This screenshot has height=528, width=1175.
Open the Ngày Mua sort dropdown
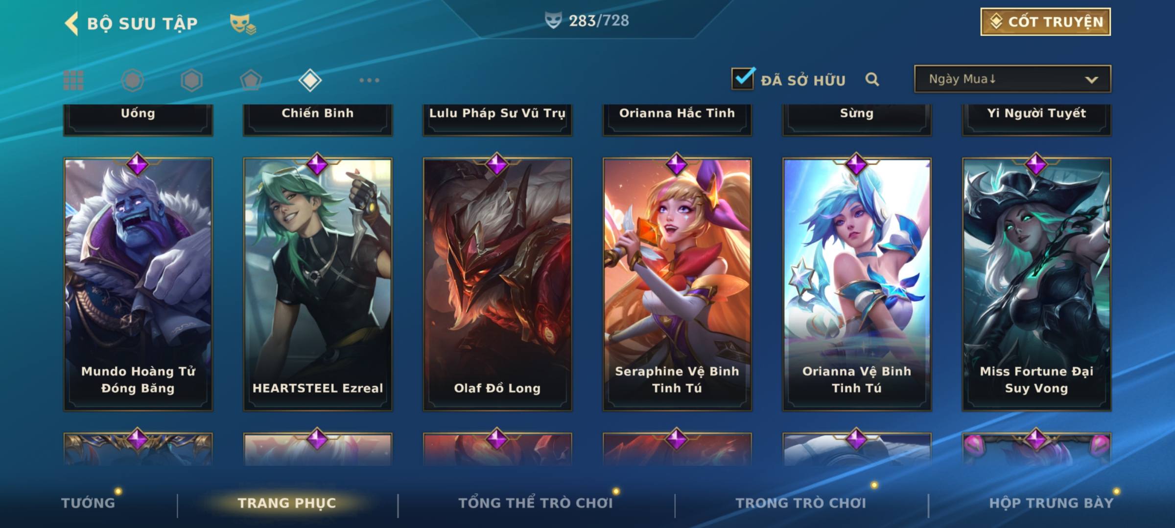pyautogui.click(x=1012, y=79)
